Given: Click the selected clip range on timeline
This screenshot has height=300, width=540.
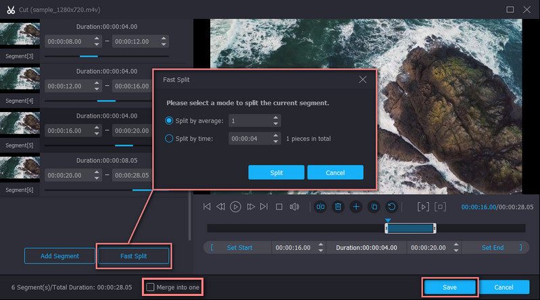Looking at the screenshot, I should [x=410, y=228].
